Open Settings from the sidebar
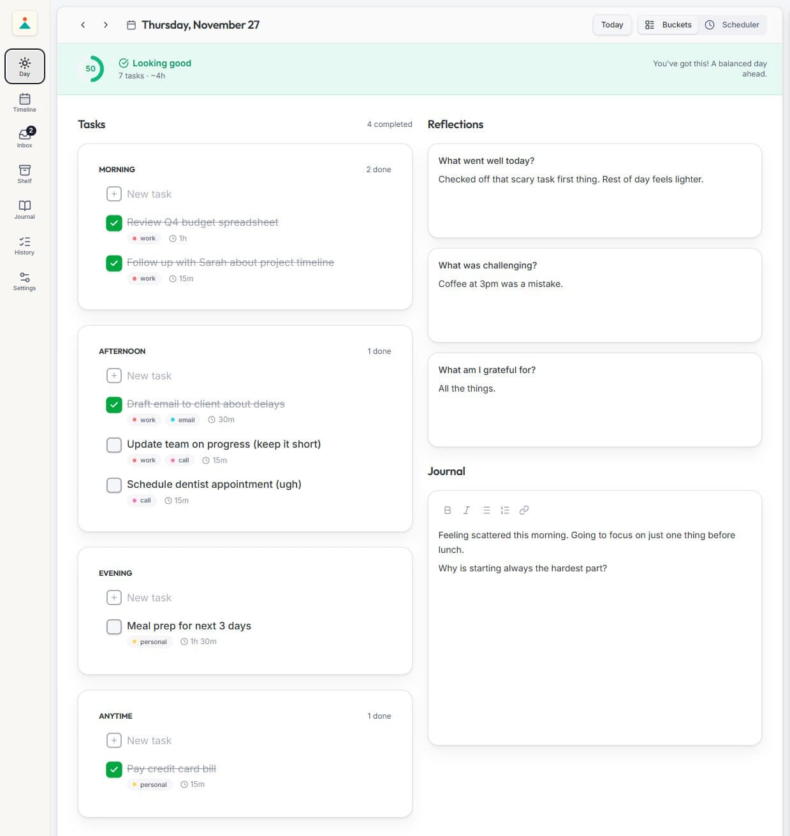This screenshot has height=836, width=790. point(24,281)
